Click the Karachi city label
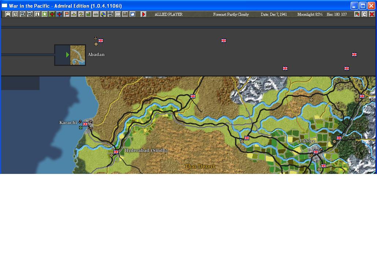This screenshot has height=279, width=377. pyautogui.click(x=68, y=123)
